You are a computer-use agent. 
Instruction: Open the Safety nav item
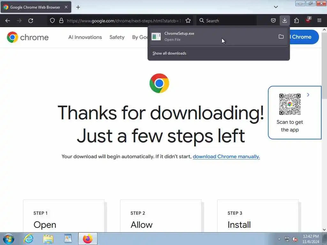[x=117, y=37]
